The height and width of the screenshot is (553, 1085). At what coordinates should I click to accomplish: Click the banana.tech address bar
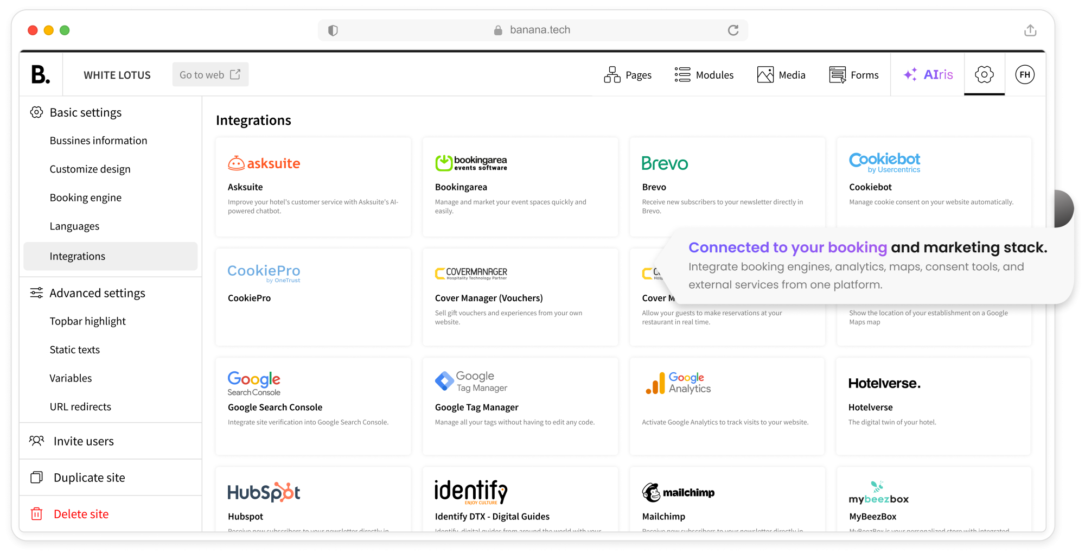(533, 30)
